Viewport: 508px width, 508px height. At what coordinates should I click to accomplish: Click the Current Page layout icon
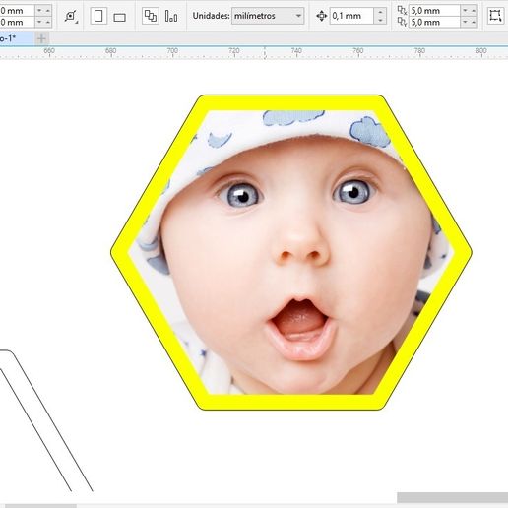pyautogui.click(x=171, y=16)
